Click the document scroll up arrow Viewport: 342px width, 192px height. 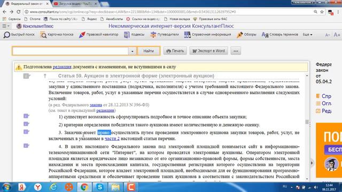pyautogui.click(x=307, y=76)
